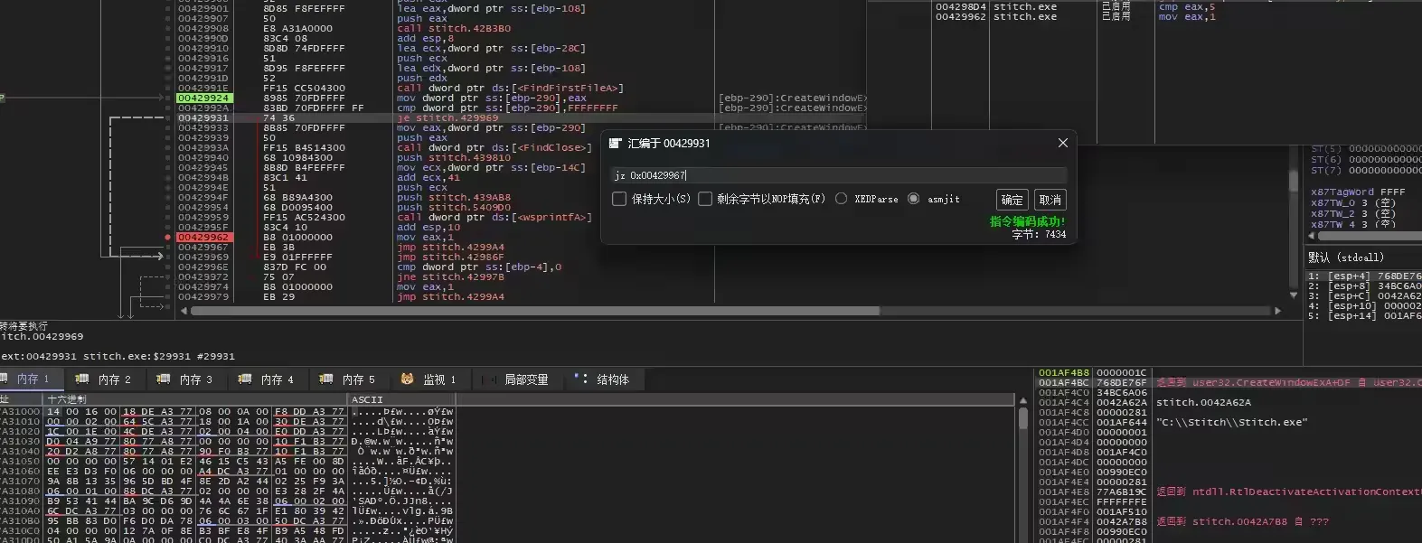Image resolution: width=1422 pixels, height=543 pixels.
Task: Click the x87TagWord FFFF register
Action: [1358, 192]
